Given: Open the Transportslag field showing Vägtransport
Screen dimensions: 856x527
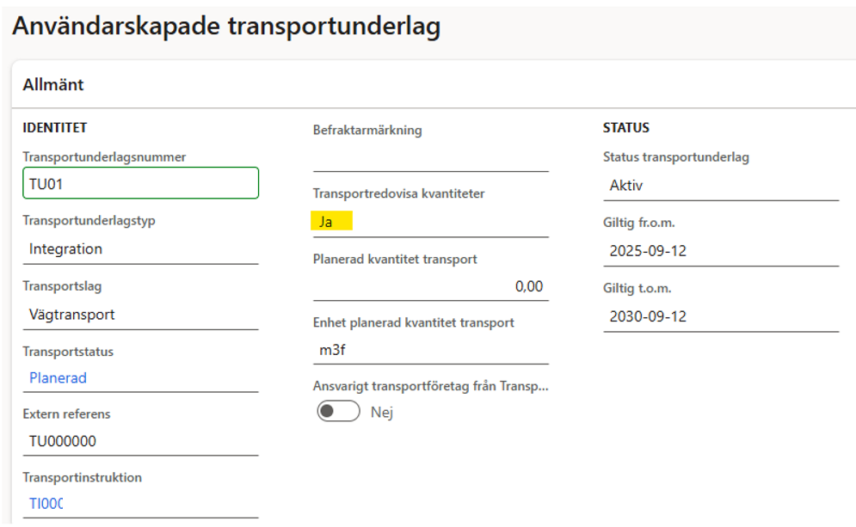Looking at the screenshot, I should point(140,315).
